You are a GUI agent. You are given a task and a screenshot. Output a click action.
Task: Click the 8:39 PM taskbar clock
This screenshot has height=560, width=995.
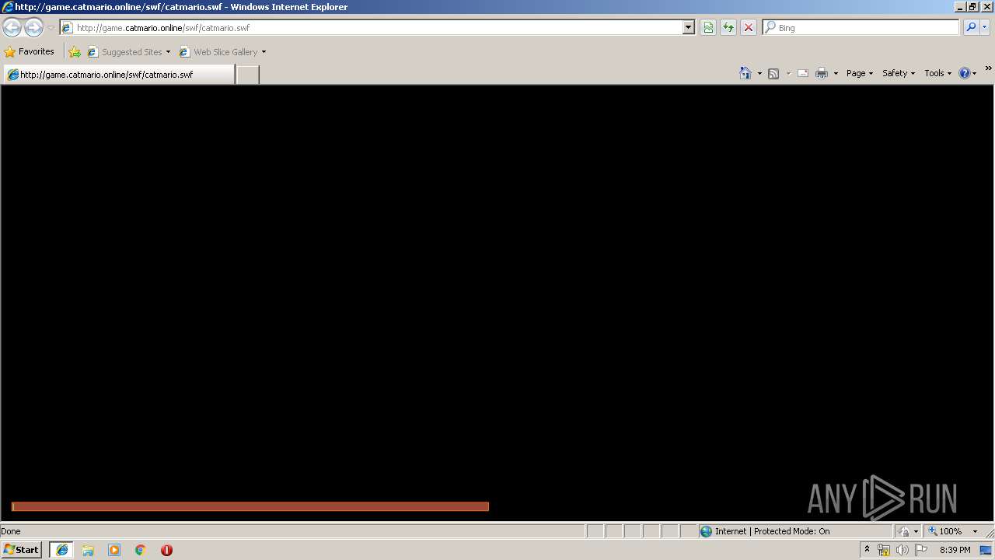pos(955,550)
